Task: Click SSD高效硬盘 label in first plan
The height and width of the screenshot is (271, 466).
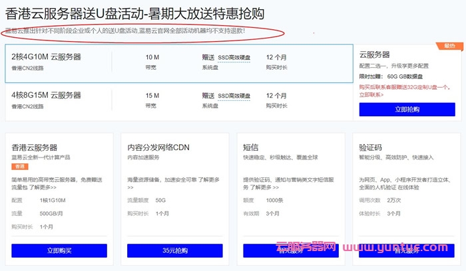Action: [234, 58]
